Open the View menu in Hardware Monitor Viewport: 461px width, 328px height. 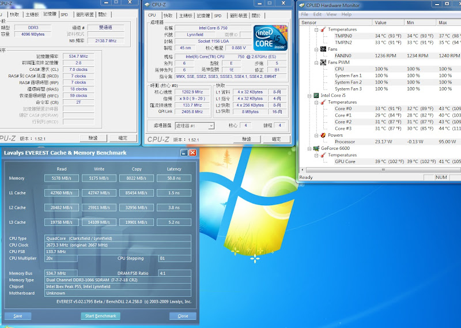pos(331,14)
